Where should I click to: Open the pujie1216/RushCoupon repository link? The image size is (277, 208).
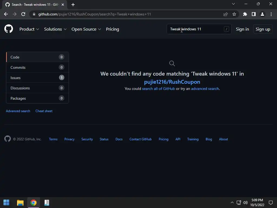(x=172, y=82)
